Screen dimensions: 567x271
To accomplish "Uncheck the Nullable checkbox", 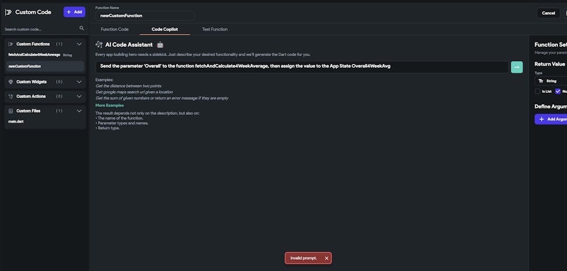I will coord(558,91).
